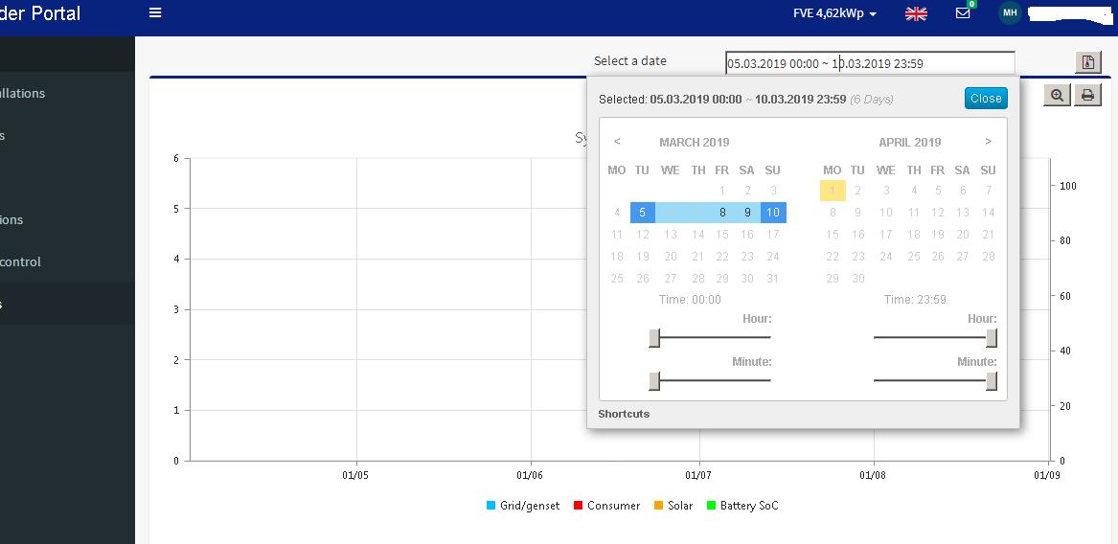Click the export report icon
This screenshot has height=544, width=1118.
point(1087,62)
